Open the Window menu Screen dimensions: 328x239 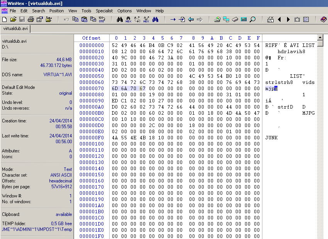[x=144, y=11]
